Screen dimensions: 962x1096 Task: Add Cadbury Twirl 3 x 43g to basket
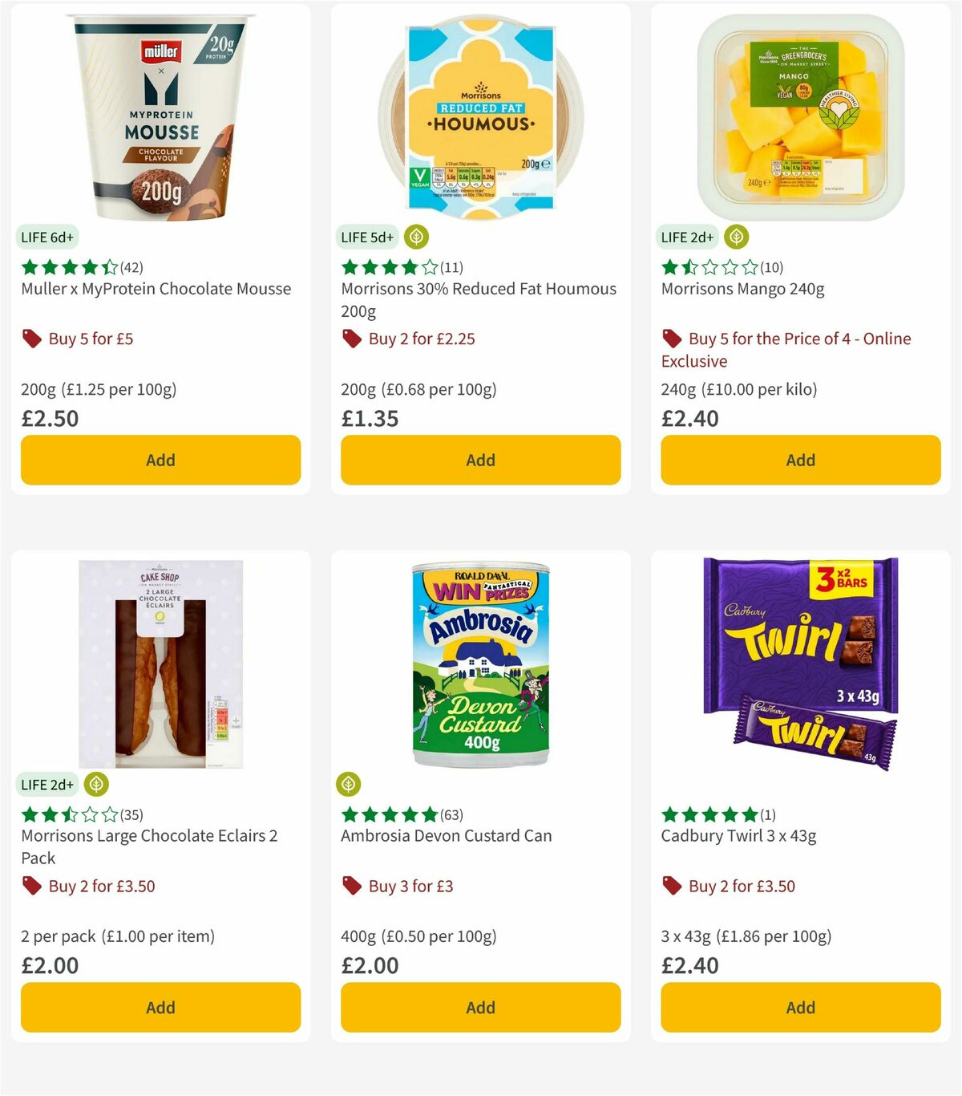click(800, 1007)
